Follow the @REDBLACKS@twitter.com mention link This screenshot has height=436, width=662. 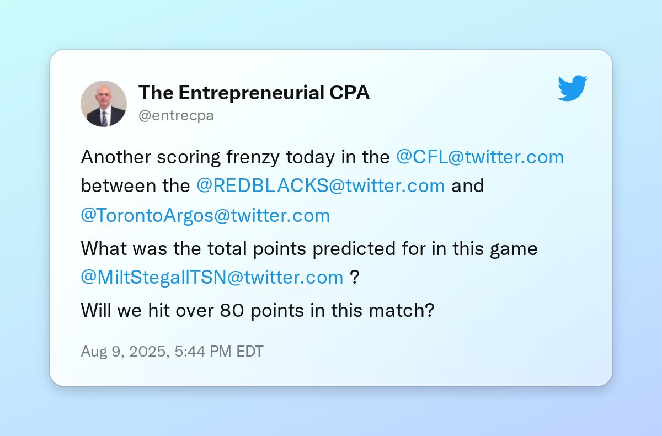tap(321, 186)
